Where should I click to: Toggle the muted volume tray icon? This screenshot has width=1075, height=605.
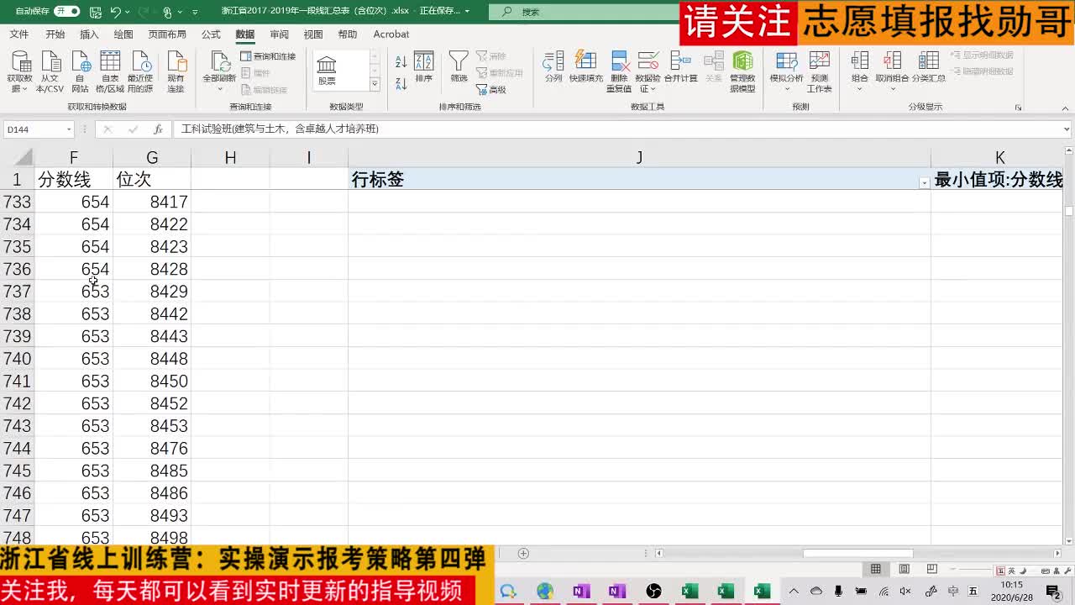pos(905,592)
